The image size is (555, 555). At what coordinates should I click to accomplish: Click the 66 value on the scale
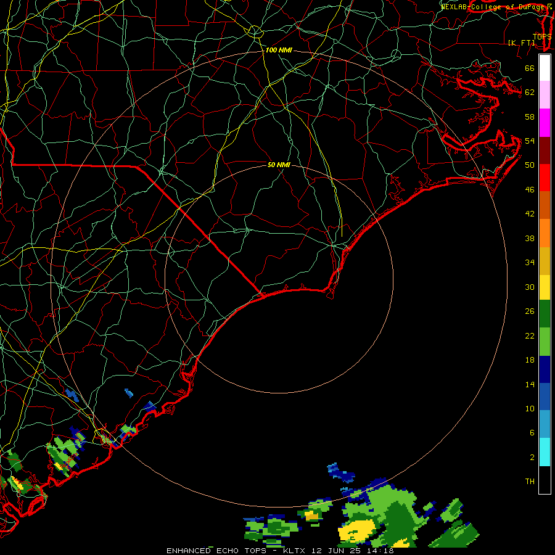coord(530,68)
